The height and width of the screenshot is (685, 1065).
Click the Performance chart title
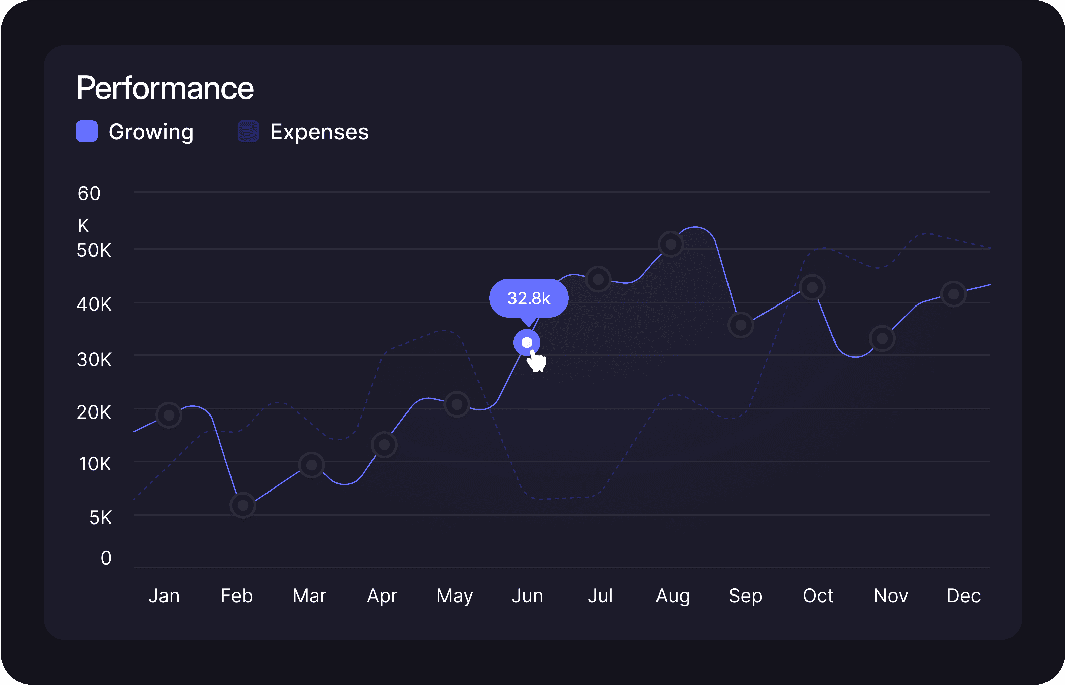[x=165, y=88]
